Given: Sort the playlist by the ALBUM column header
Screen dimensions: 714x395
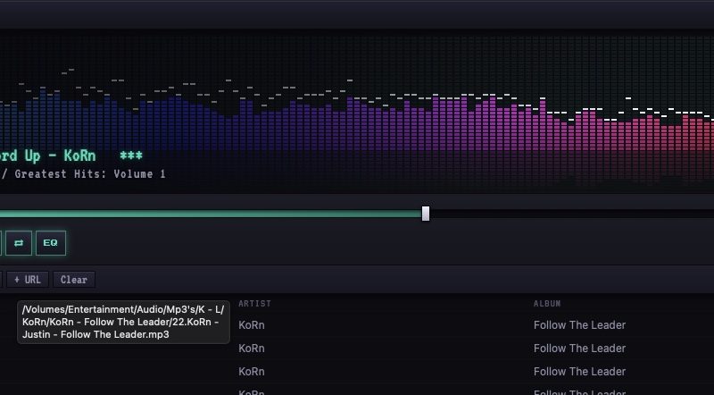Looking at the screenshot, I should click(547, 303).
